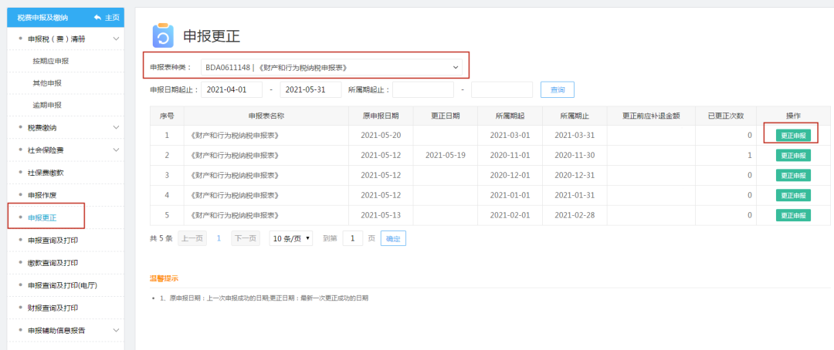The width and height of the screenshot is (834, 350).
Task: Click the 所属期起止 end input field
Action: (502, 89)
